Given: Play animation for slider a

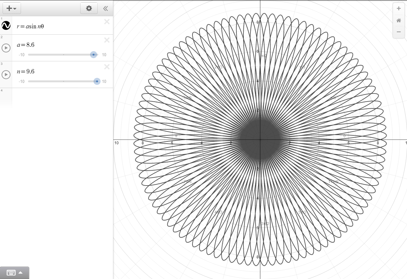Looking at the screenshot, I should (6, 48).
